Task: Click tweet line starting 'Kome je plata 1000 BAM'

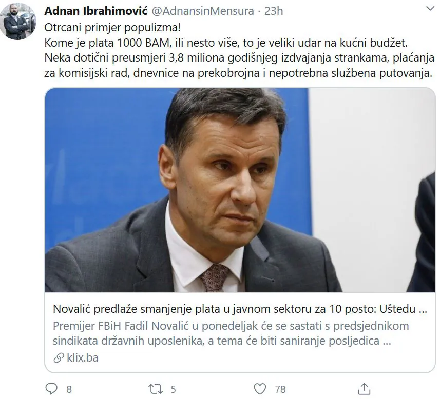Action: [x=226, y=43]
